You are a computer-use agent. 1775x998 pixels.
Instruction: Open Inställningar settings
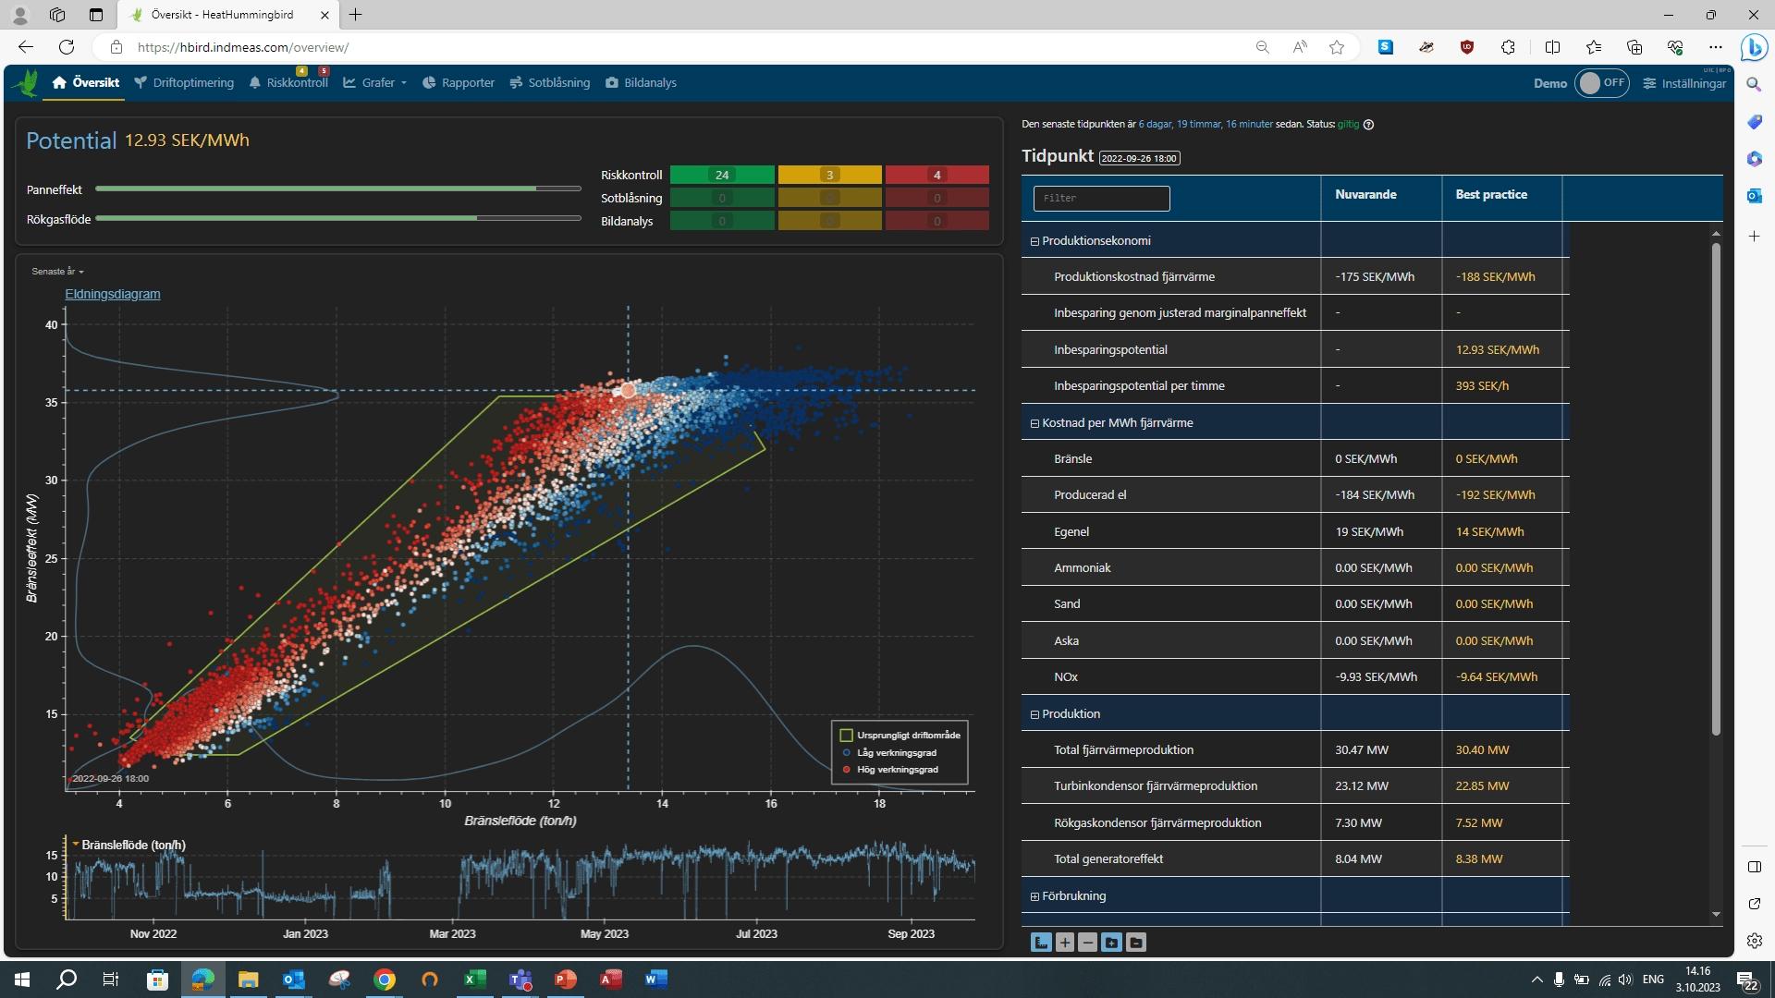point(1684,83)
